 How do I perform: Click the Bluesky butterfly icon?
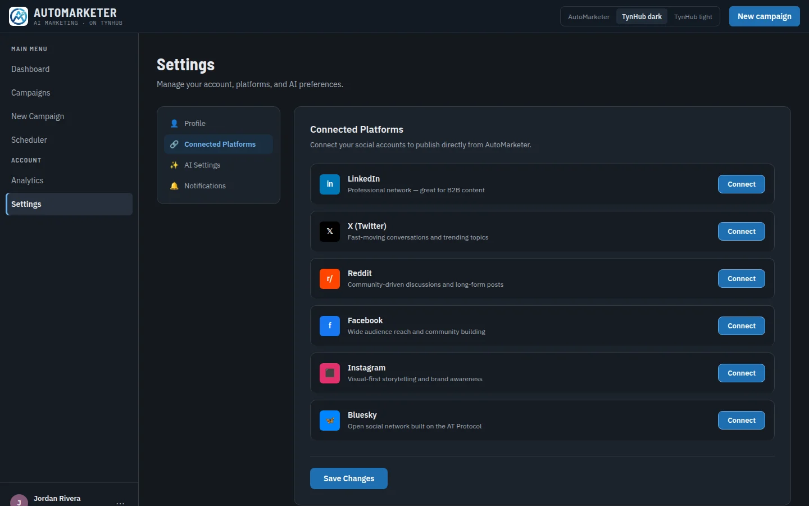coord(330,421)
